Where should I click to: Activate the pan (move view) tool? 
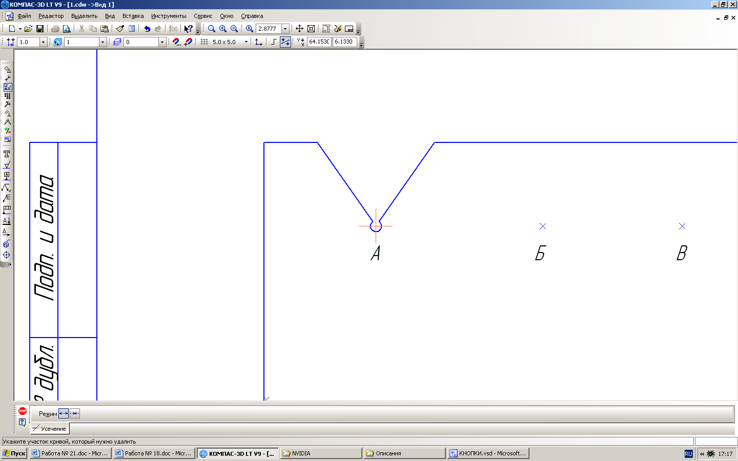point(300,29)
